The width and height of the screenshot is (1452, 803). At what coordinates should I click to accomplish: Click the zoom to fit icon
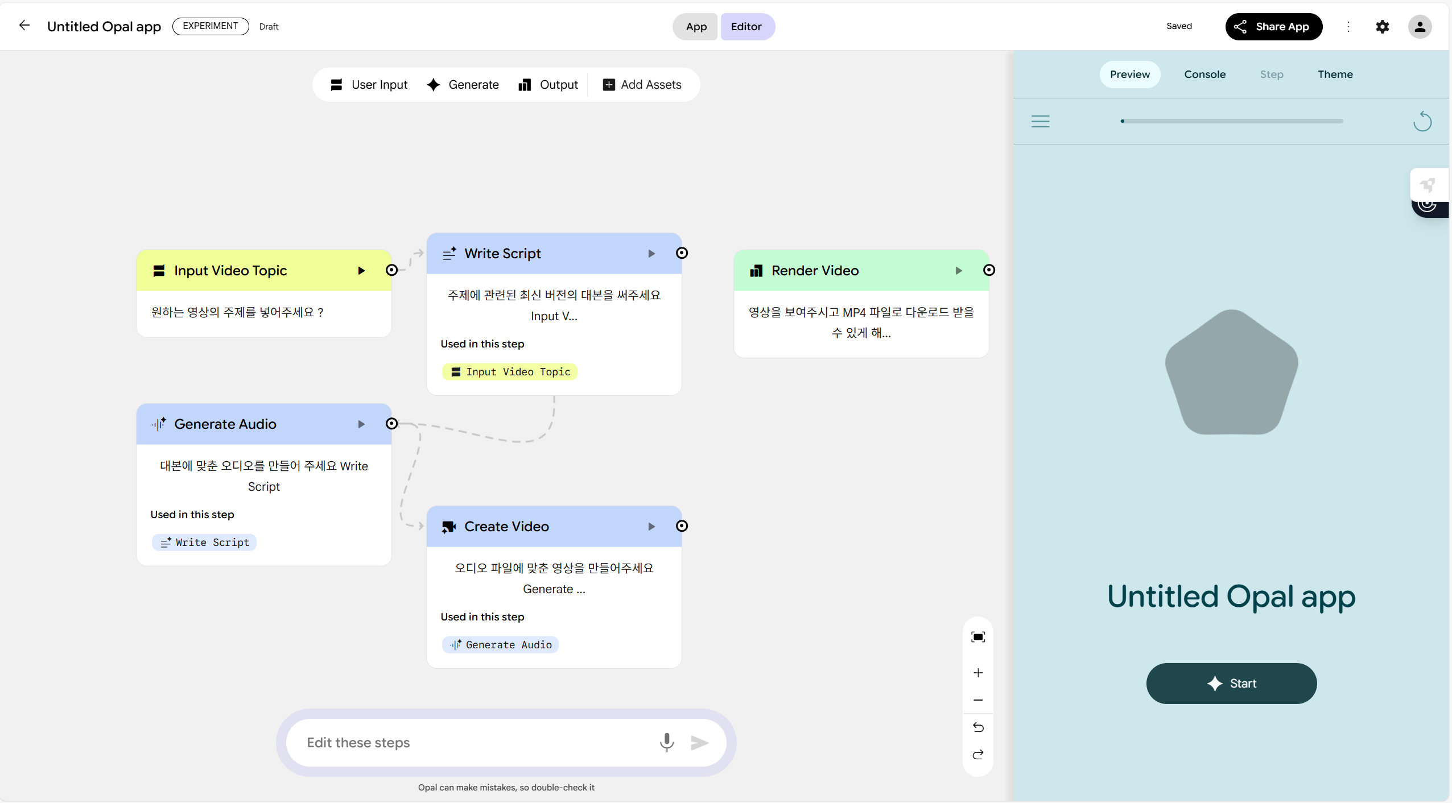click(978, 637)
